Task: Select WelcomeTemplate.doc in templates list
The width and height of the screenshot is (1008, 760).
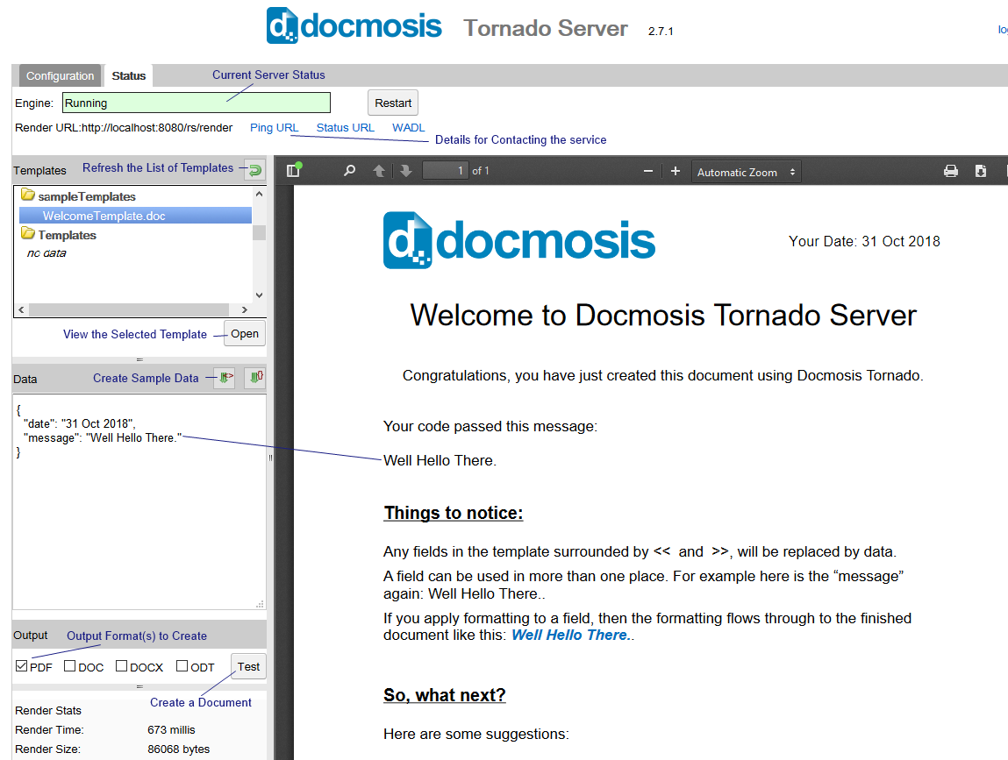Action: point(135,216)
